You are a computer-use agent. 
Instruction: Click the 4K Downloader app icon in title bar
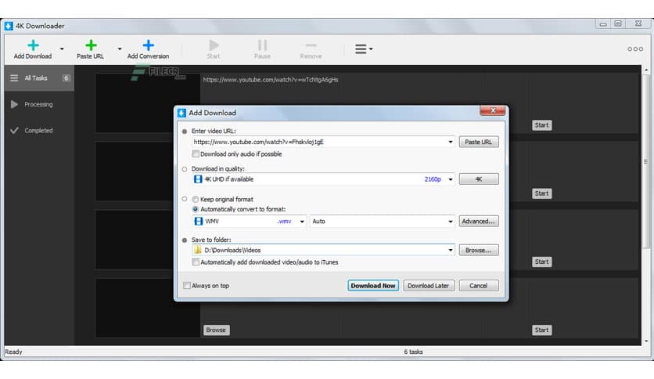[9, 26]
